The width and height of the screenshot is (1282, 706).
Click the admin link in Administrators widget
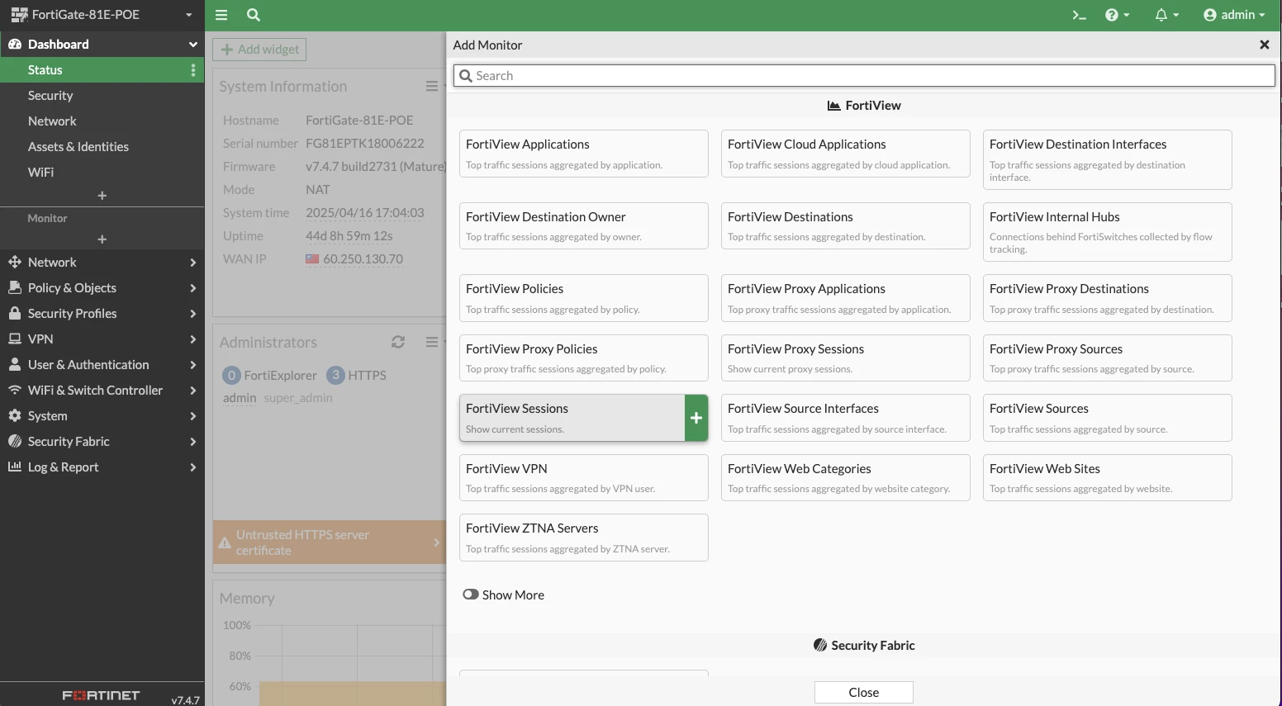(x=240, y=398)
